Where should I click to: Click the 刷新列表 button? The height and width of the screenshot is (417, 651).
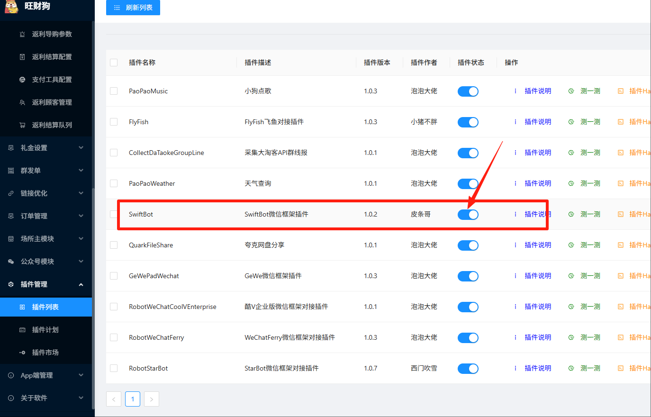(x=133, y=8)
